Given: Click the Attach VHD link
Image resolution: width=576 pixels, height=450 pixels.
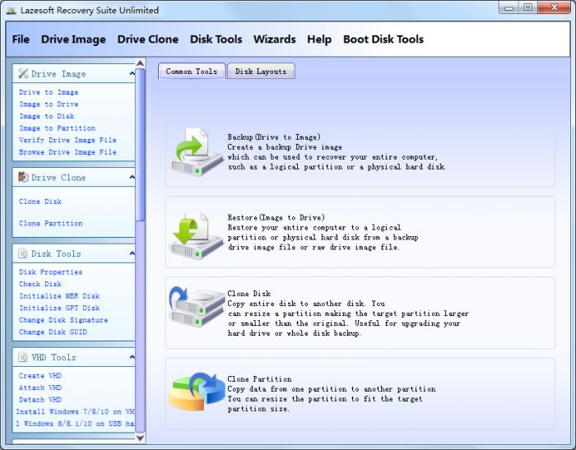Looking at the screenshot, I should tap(40, 388).
